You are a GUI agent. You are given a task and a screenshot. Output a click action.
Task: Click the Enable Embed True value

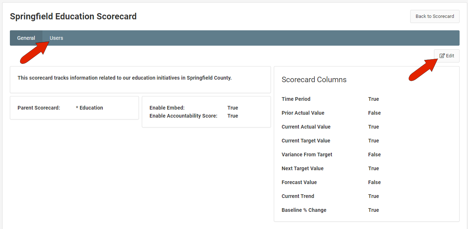pyautogui.click(x=233, y=108)
